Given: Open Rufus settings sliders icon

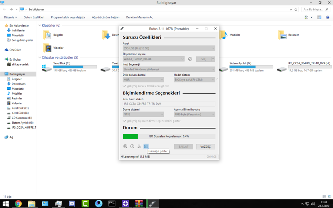Looking at the screenshot, I should click(139, 146).
